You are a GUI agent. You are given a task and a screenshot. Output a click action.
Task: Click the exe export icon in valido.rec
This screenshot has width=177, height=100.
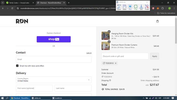click(141, 7)
